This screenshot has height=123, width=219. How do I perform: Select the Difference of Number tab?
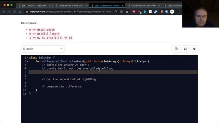point(107,5)
